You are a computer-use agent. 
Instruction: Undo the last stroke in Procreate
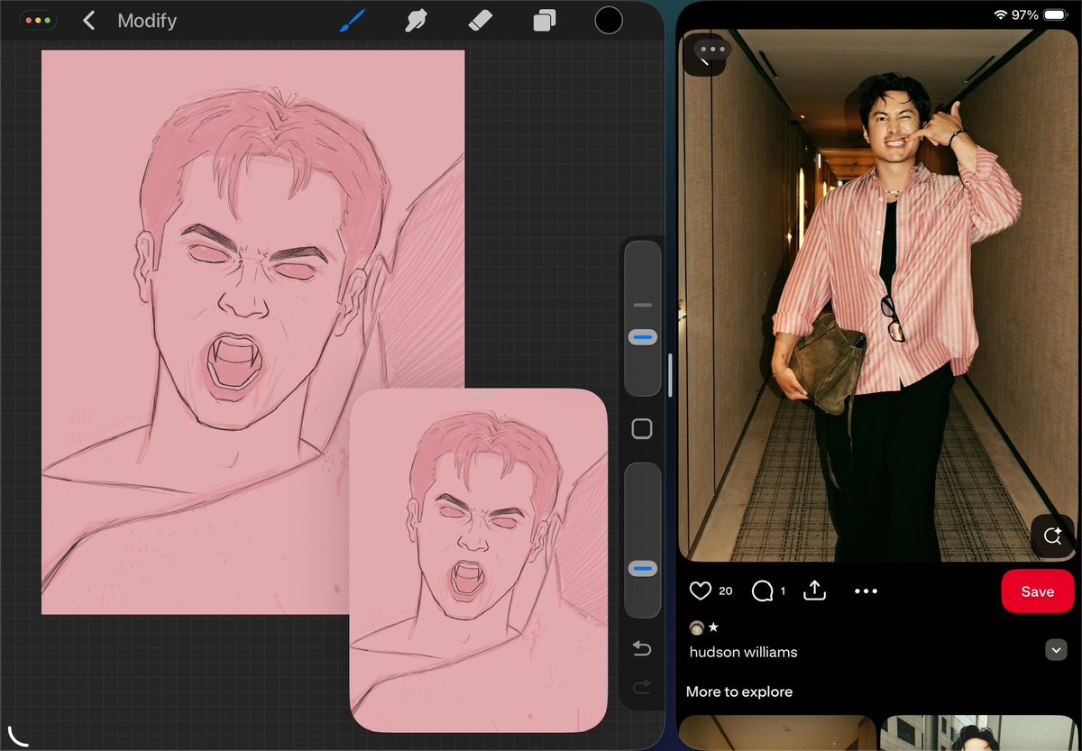642,648
